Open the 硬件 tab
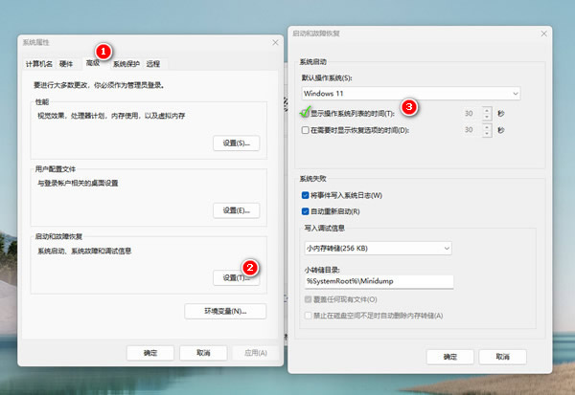575x395 pixels. [67, 64]
